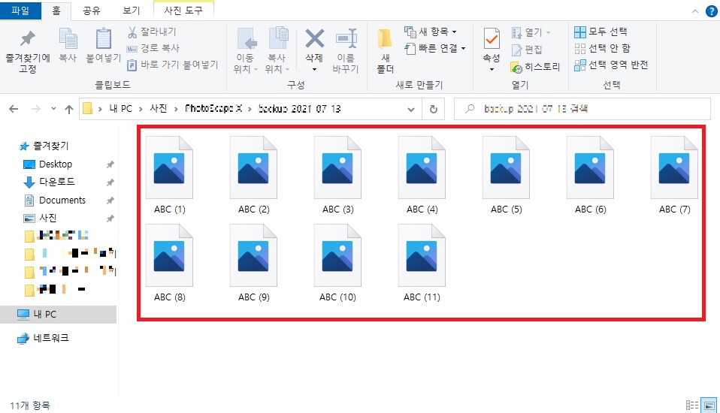Switch to the View (보기) tab
The width and height of the screenshot is (720, 413).
(x=131, y=11)
